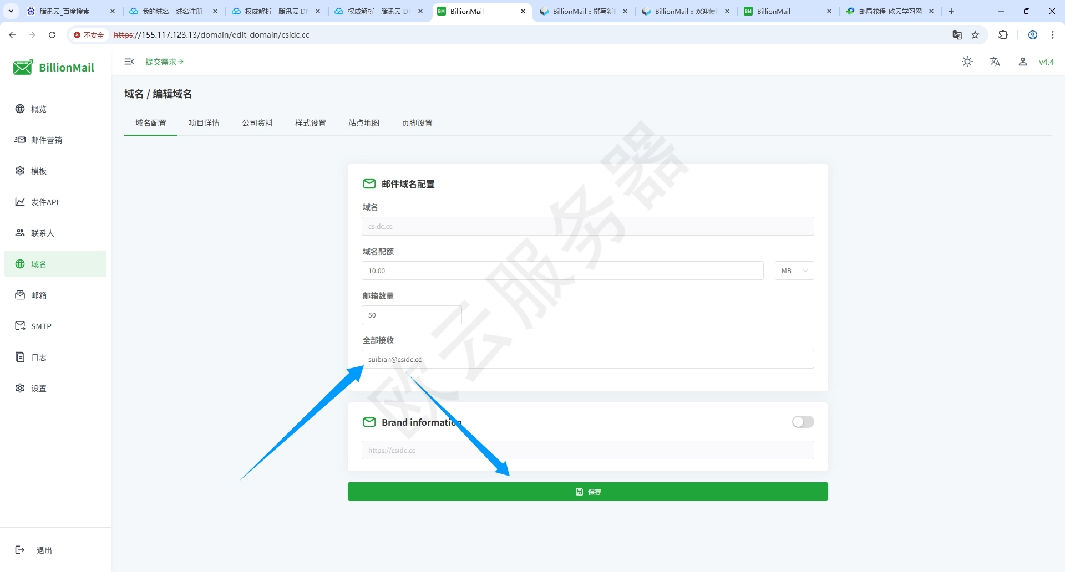
Task: Click the 邮箱数量 50 input field
Action: coord(412,315)
